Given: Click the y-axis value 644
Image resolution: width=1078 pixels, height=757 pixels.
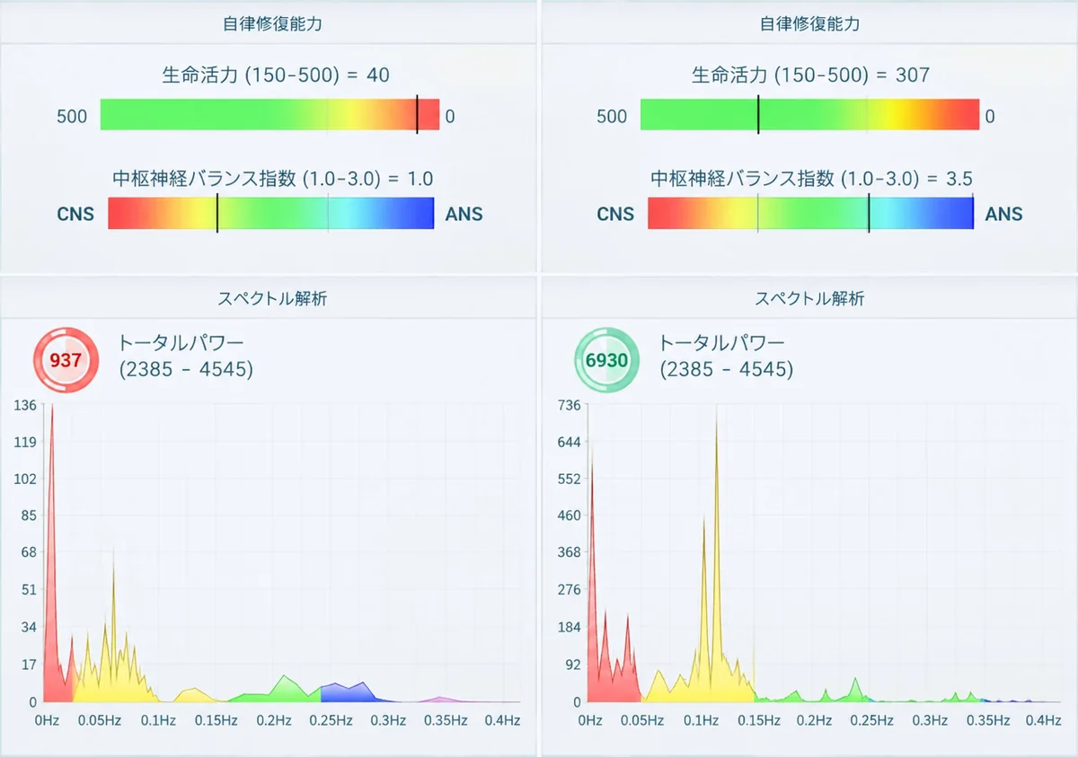Looking at the screenshot, I should [x=570, y=442].
